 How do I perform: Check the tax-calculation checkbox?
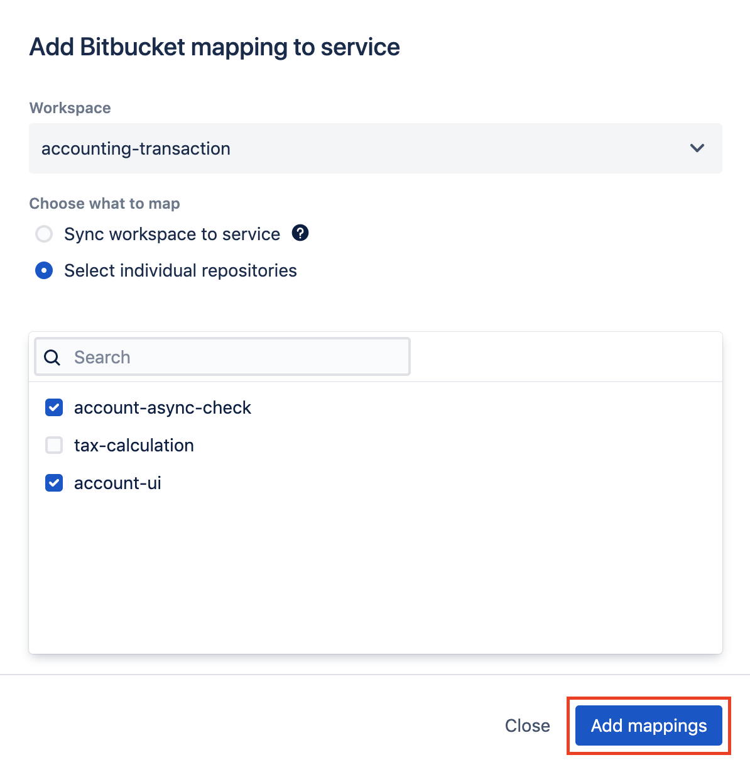tap(54, 446)
